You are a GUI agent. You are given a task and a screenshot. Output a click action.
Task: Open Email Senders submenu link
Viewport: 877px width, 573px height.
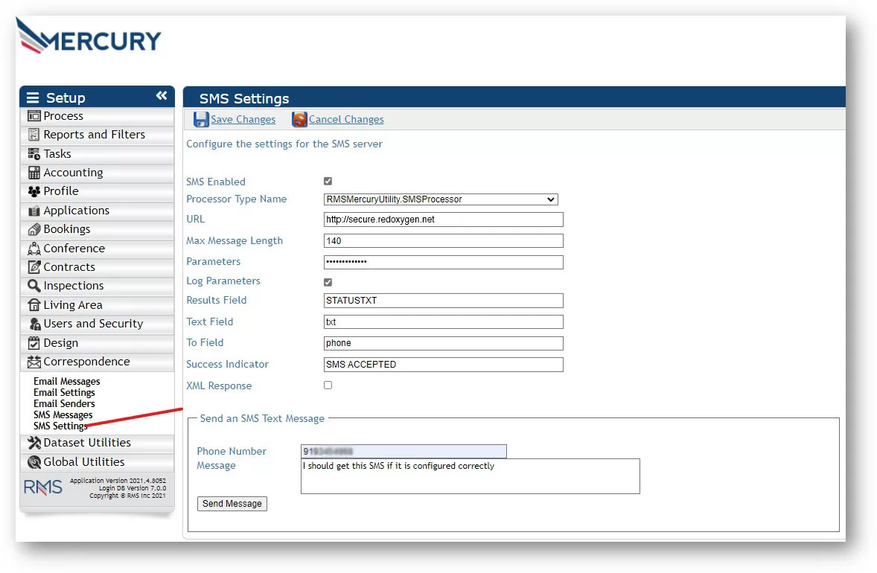pos(64,403)
